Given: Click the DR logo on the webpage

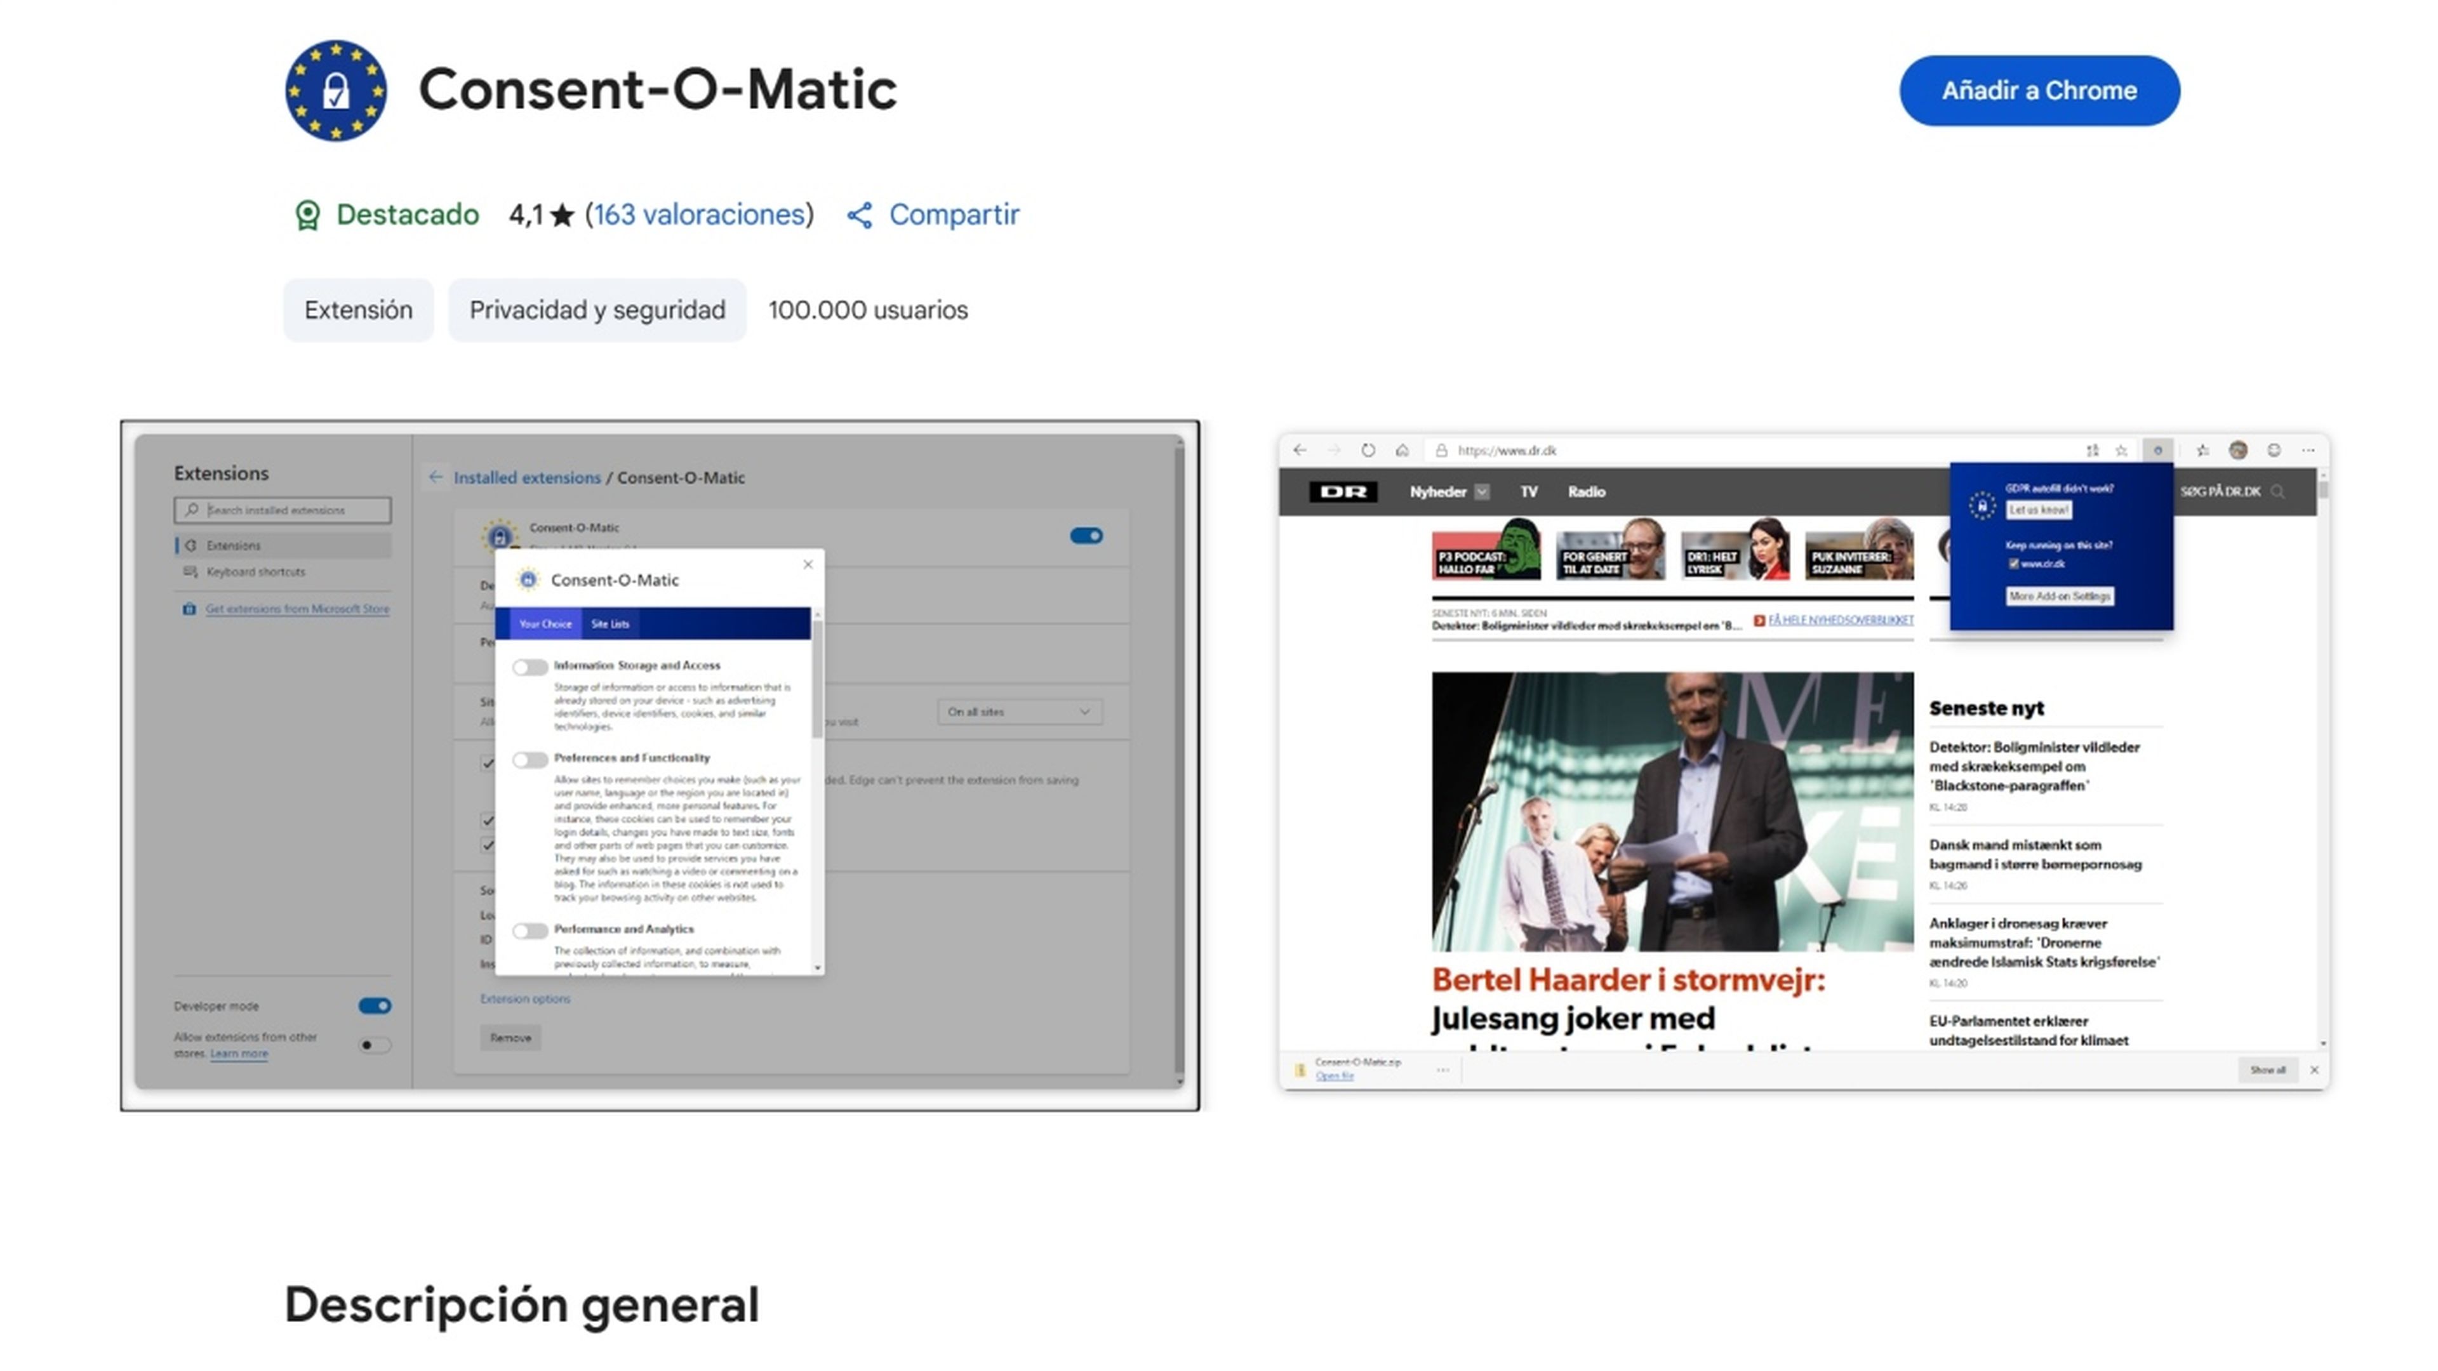Looking at the screenshot, I should click(x=1344, y=491).
